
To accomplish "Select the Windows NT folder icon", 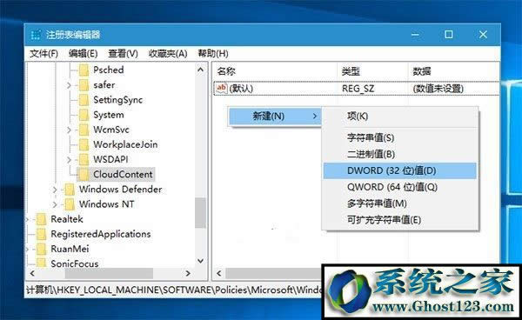I will [x=70, y=204].
